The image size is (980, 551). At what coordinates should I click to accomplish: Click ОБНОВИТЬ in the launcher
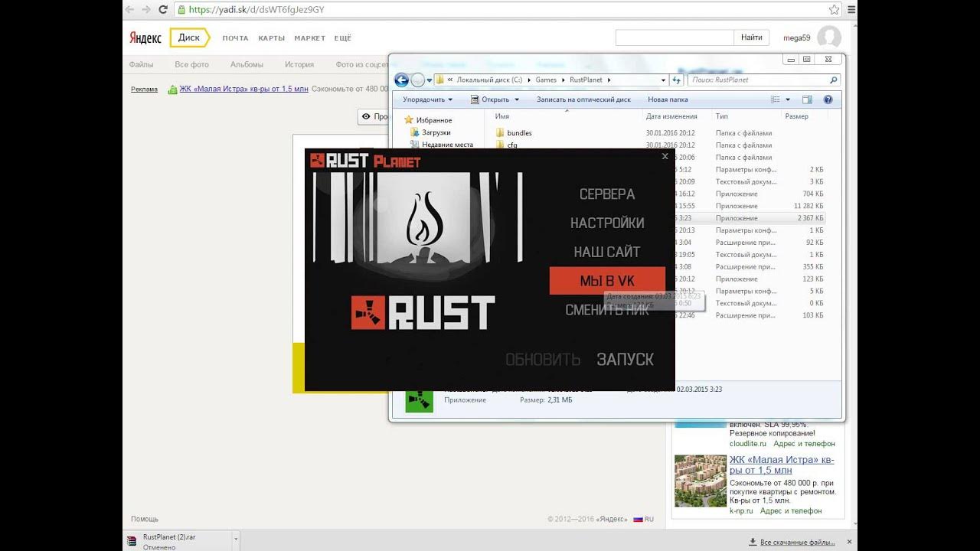click(543, 359)
